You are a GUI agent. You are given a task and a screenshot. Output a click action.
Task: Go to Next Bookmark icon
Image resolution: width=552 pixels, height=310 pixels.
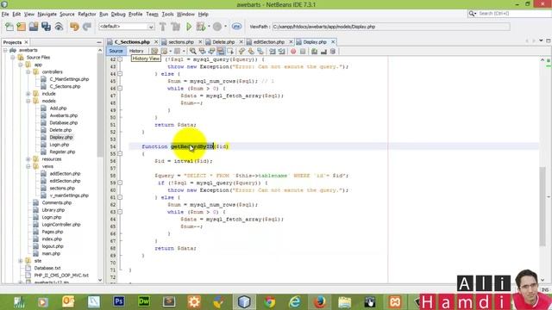(251, 52)
